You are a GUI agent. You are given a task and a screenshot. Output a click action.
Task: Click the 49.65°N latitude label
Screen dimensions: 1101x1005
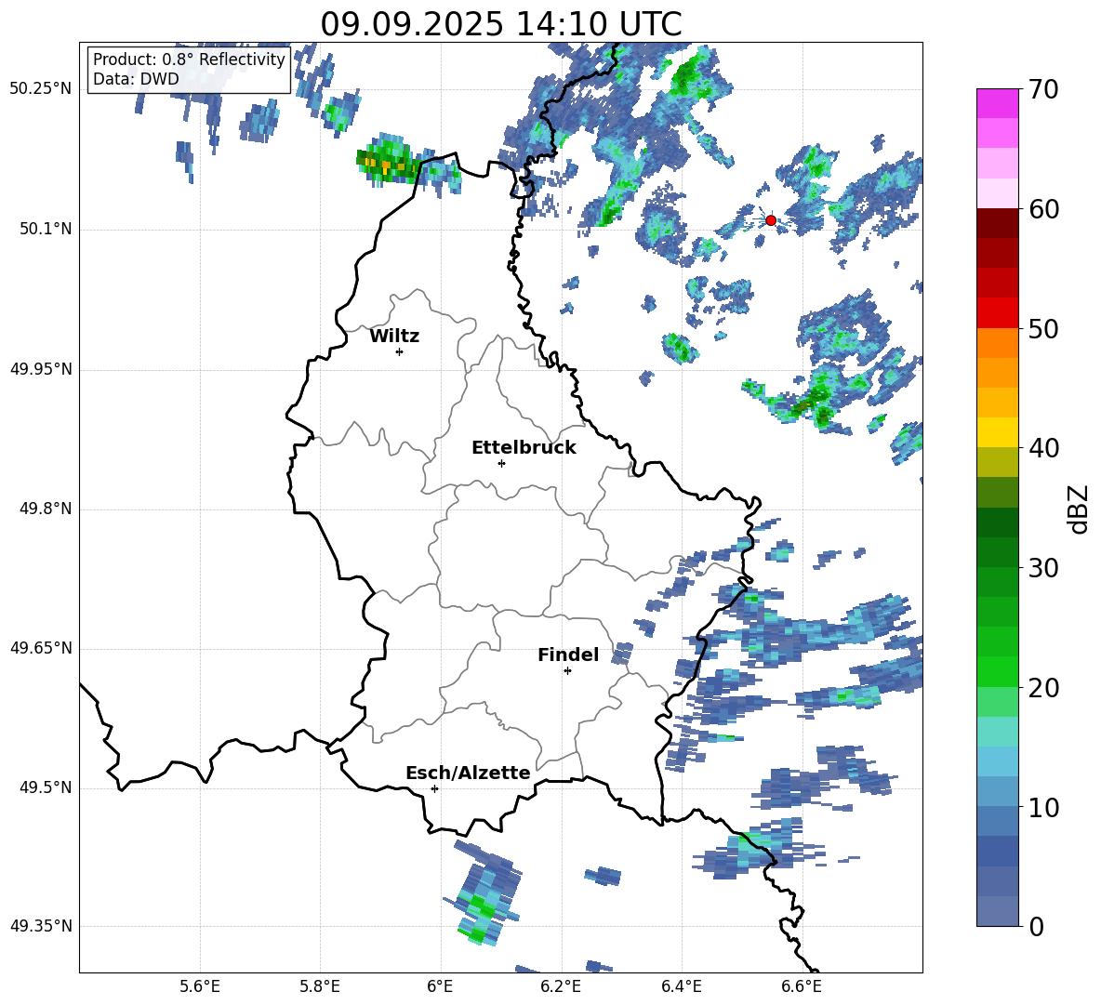(41, 648)
